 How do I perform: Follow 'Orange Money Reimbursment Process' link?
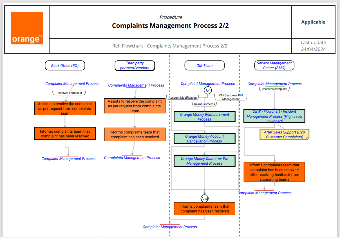(x=204, y=117)
